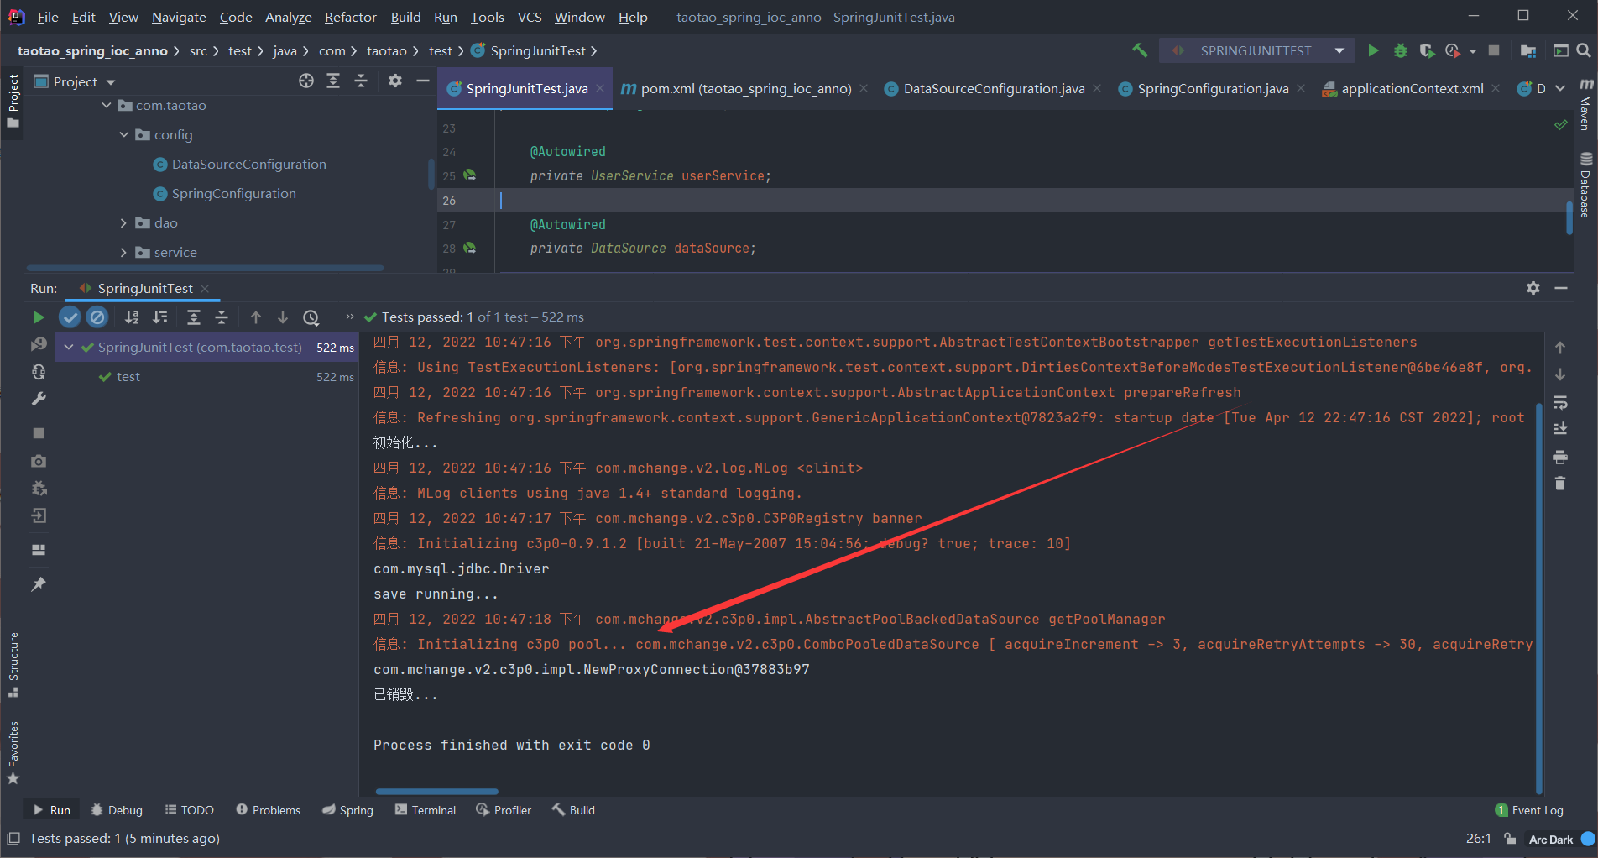Rerun failed tests icon in Run sidebar
This screenshot has width=1598, height=858.
point(39,344)
